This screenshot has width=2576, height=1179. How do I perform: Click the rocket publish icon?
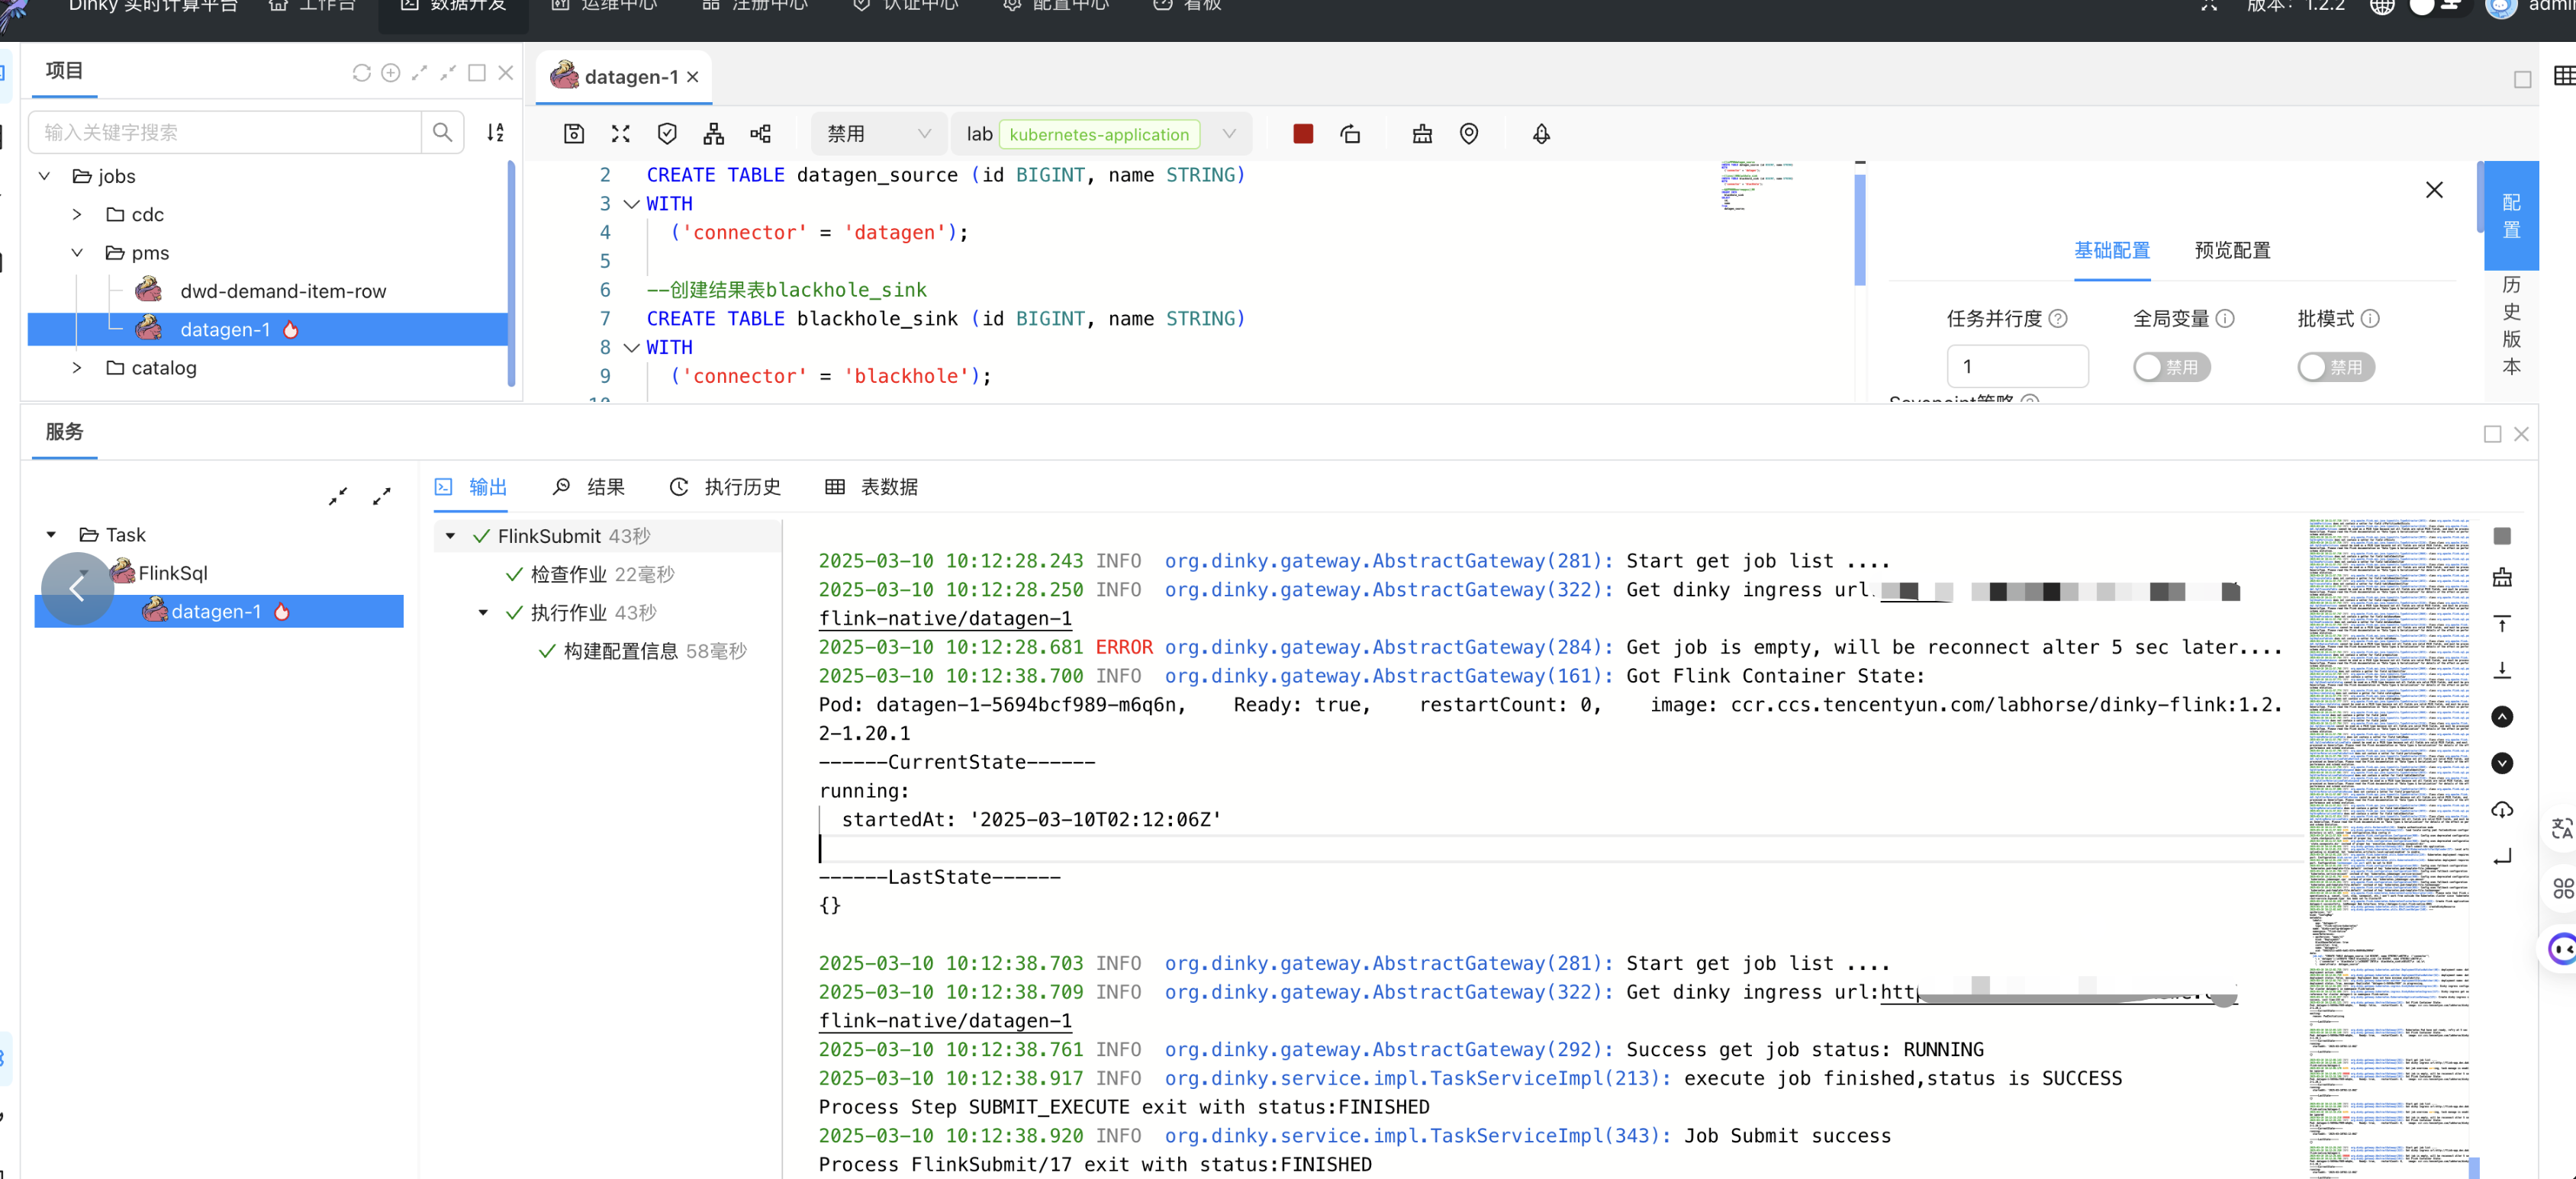point(1540,134)
